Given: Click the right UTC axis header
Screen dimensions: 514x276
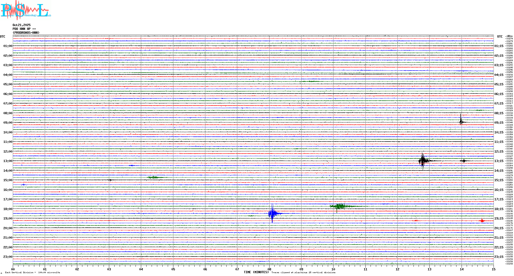Looking at the screenshot, I should coord(500,37).
